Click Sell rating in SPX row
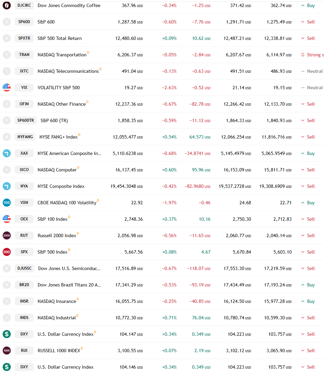 pyautogui.click(x=308, y=252)
